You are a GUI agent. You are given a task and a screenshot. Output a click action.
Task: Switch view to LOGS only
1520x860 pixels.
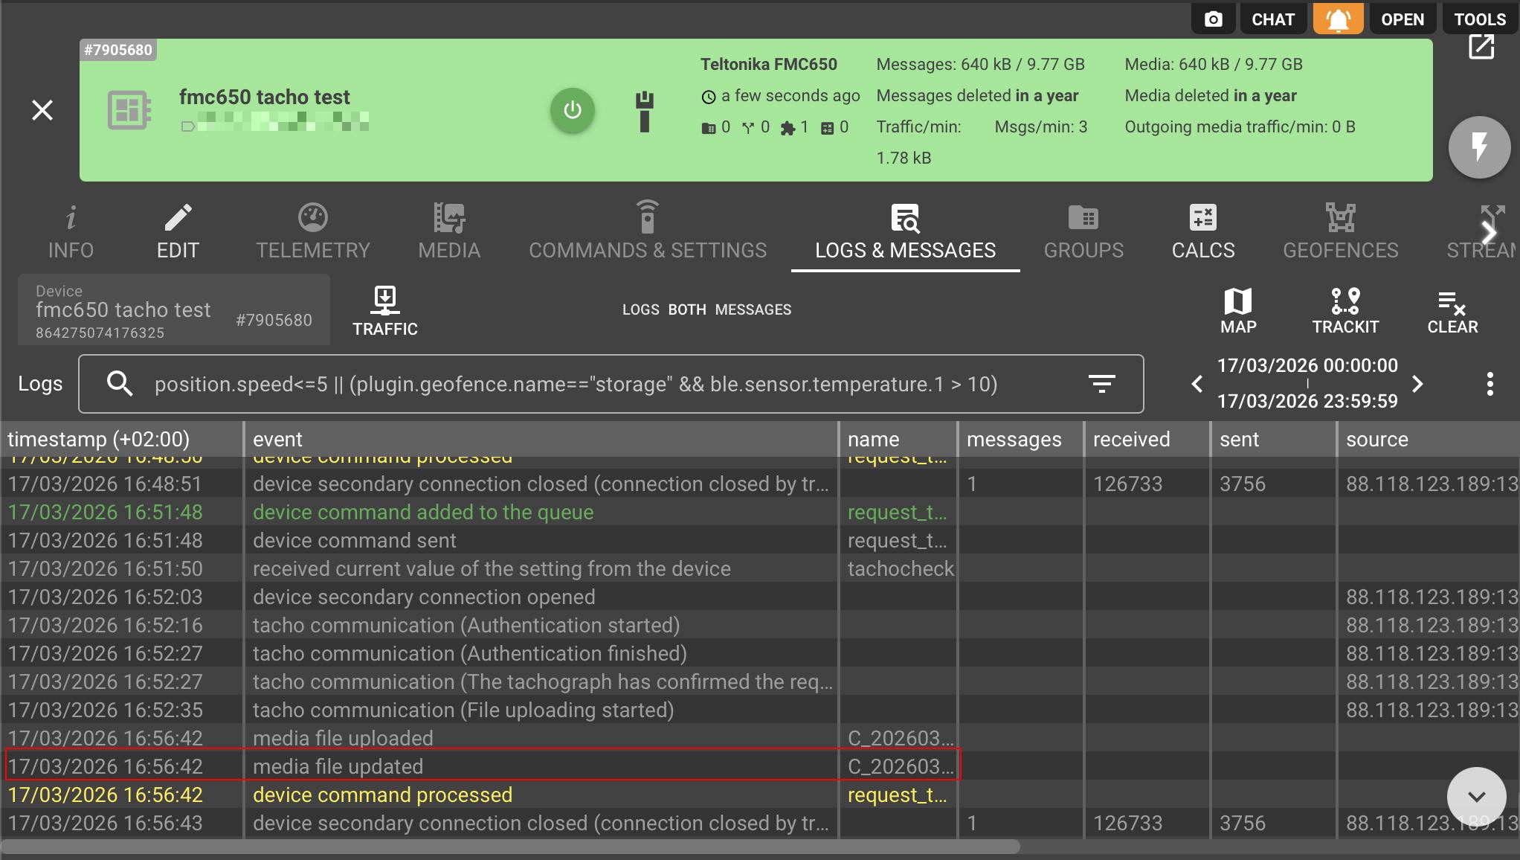tap(640, 309)
